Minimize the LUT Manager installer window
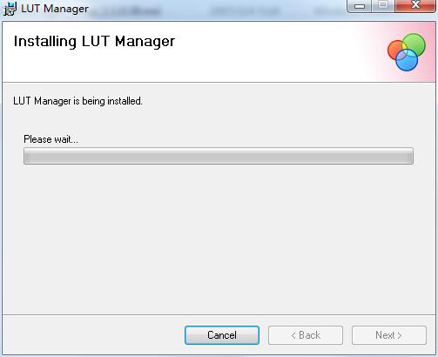Image resolution: width=438 pixels, height=357 pixels. [360, 6]
